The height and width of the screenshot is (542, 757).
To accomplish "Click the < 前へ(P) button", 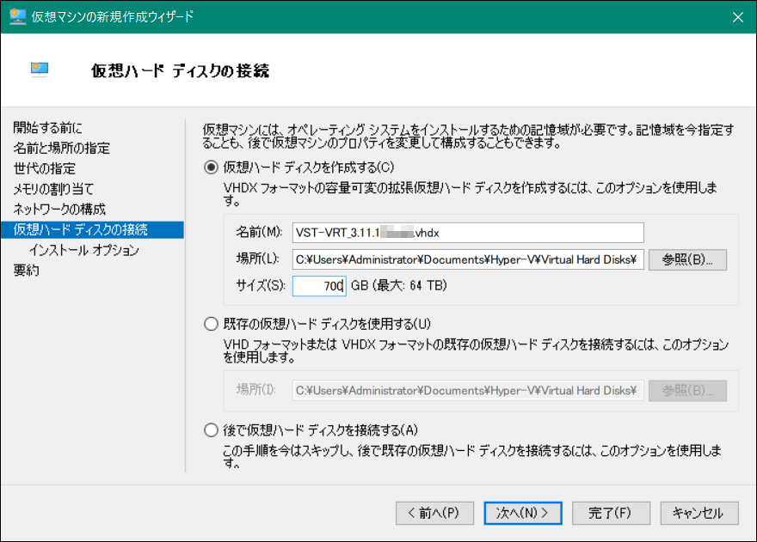I will click(434, 513).
